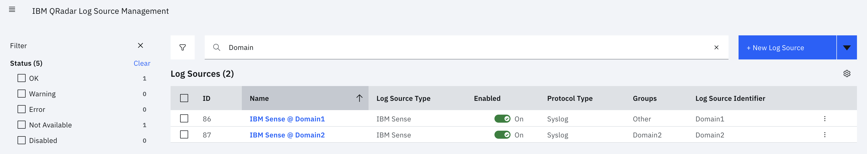Select all log sources checkbox

point(184,98)
